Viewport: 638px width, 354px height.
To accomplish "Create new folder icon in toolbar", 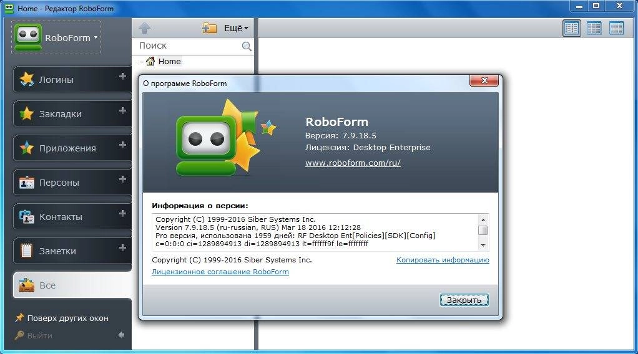I will click(209, 27).
